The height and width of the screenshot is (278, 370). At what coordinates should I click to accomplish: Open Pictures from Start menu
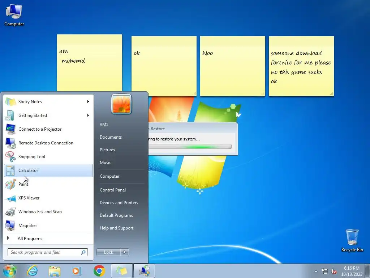[x=107, y=150]
